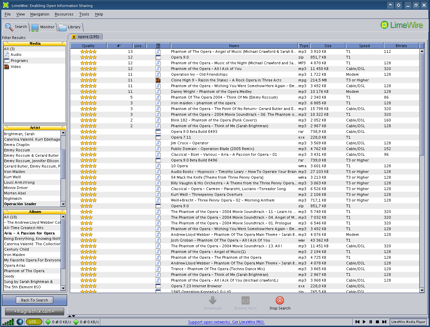Click Back To Search button
The width and height of the screenshot is (430, 327).
35,300
